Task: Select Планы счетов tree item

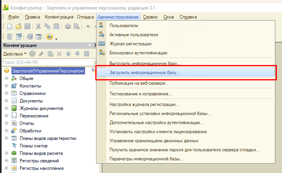Action: tap(33, 146)
